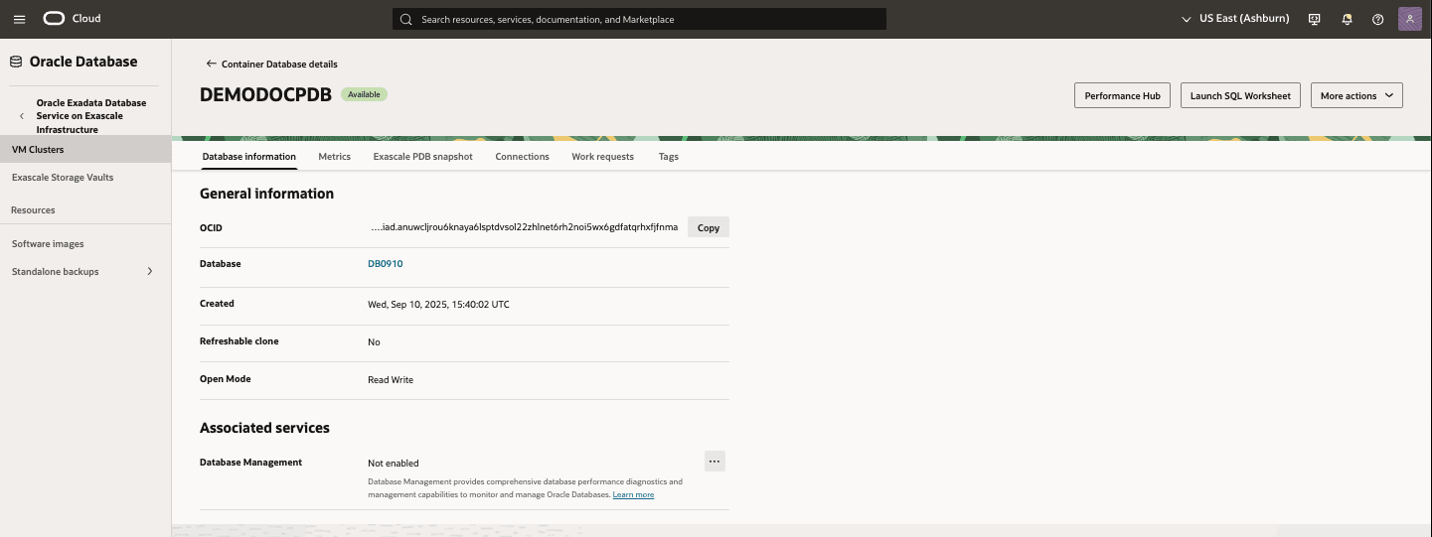Screen dimensions: 1432x537
Task: Click the search magnifier icon
Action: coord(405,19)
